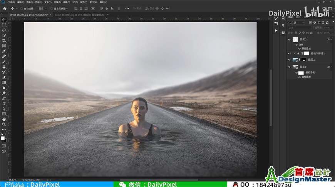Open more align options (three dots)

pyautogui.click(x=127, y=8)
